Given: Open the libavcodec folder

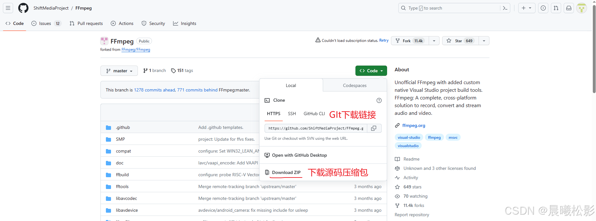Looking at the screenshot, I should [126, 198].
